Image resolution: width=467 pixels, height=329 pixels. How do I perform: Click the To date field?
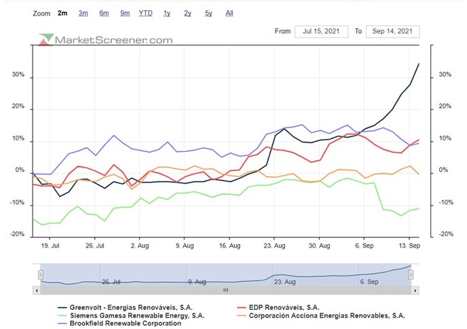[392, 32]
